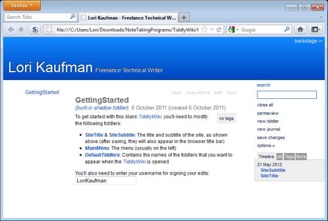Follow TiddlyWiki link in DefaultTiddlers bullet
Screen dimensions: 328x221
134,162
